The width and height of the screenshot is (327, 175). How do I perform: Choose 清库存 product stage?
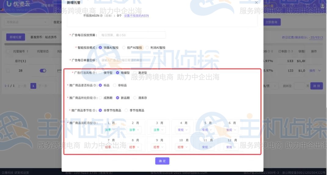135,98
